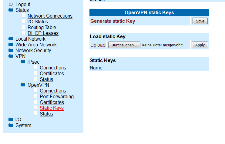Viewport: 225px width, 144px height.
Task: Click the VPN menu label
Action: [20, 56]
